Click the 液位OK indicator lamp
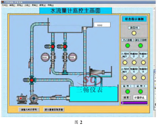 pos(134,33)
